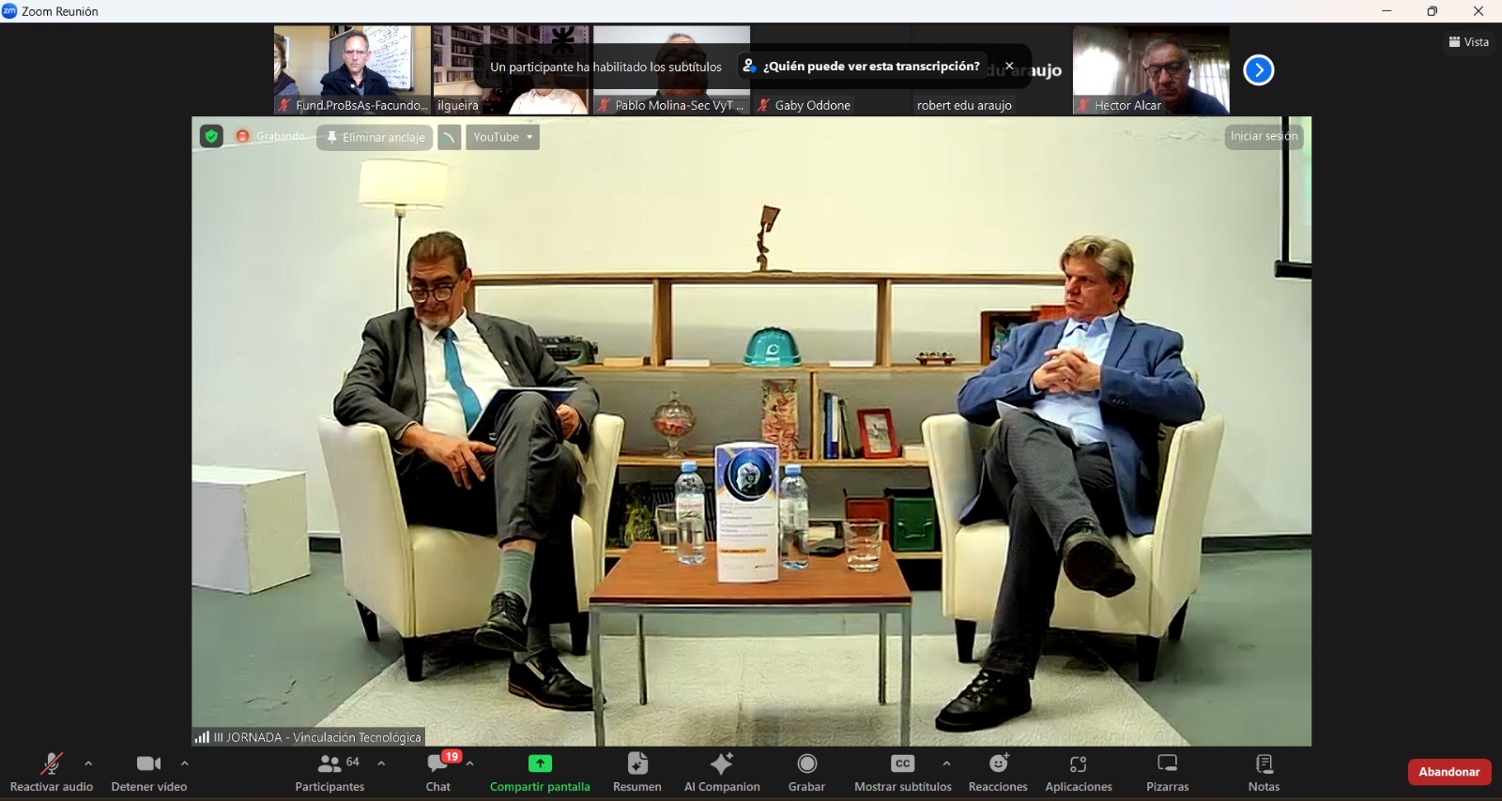The height and width of the screenshot is (801, 1502).
Task: Launch AI Companion
Action: (x=722, y=772)
